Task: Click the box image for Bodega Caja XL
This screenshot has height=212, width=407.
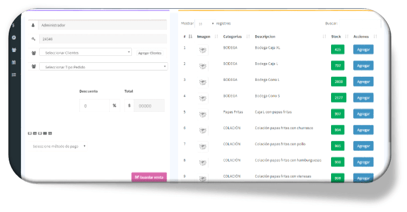Action: pyautogui.click(x=203, y=50)
